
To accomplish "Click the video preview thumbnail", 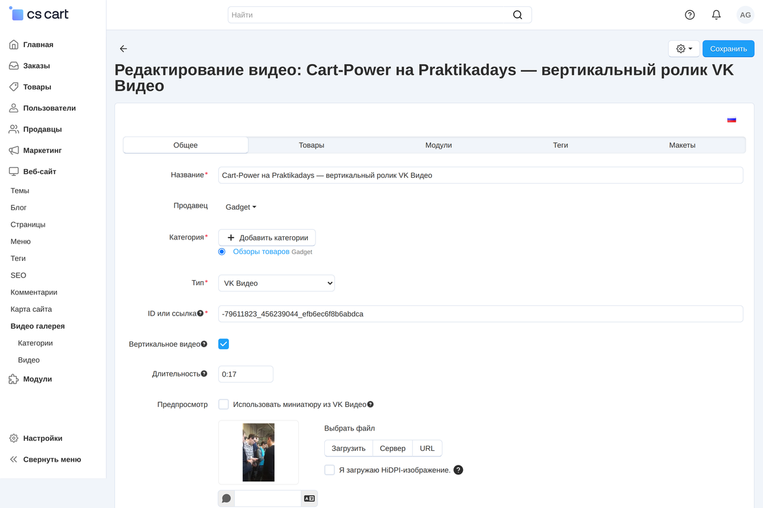I will click(258, 452).
